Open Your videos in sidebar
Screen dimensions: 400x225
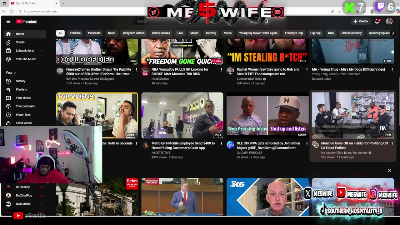25,98
